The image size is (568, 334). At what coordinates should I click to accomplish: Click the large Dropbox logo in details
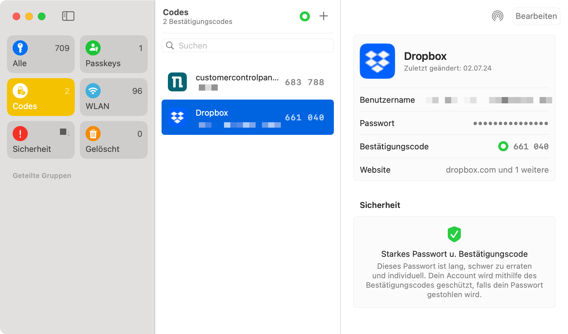377,61
